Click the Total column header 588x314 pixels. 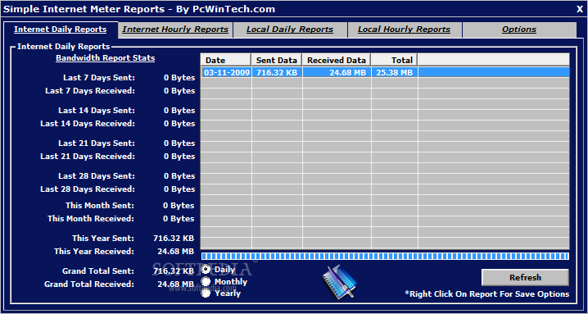pos(395,60)
